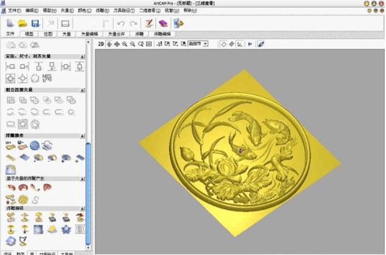Click the blue scrollbar thumb in left panel

pos(88,194)
